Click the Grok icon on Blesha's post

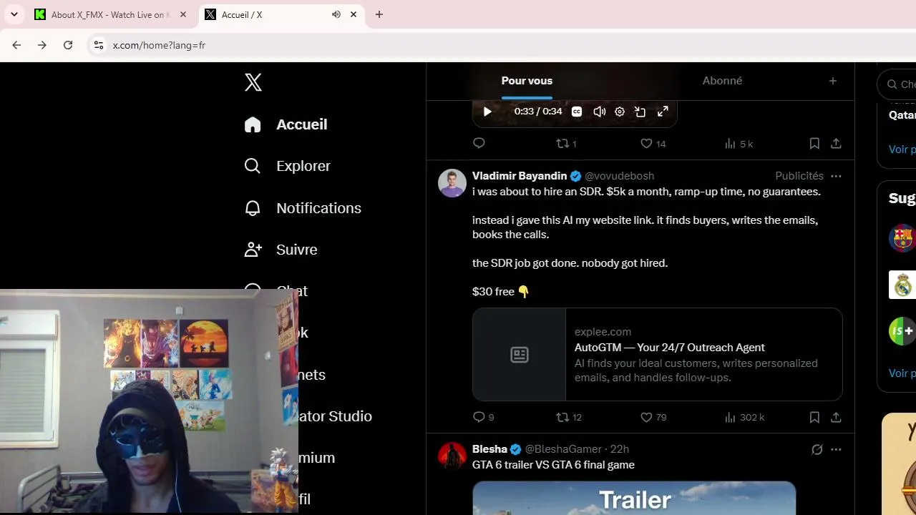pos(817,449)
